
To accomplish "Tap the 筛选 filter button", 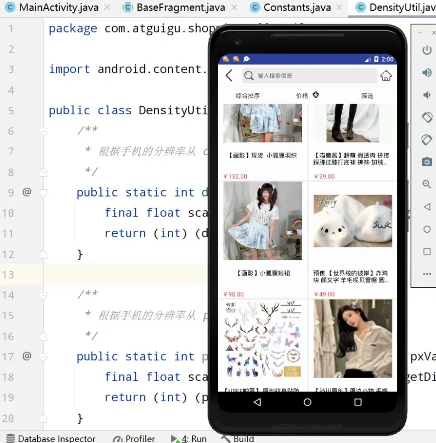I will coord(367,95).
